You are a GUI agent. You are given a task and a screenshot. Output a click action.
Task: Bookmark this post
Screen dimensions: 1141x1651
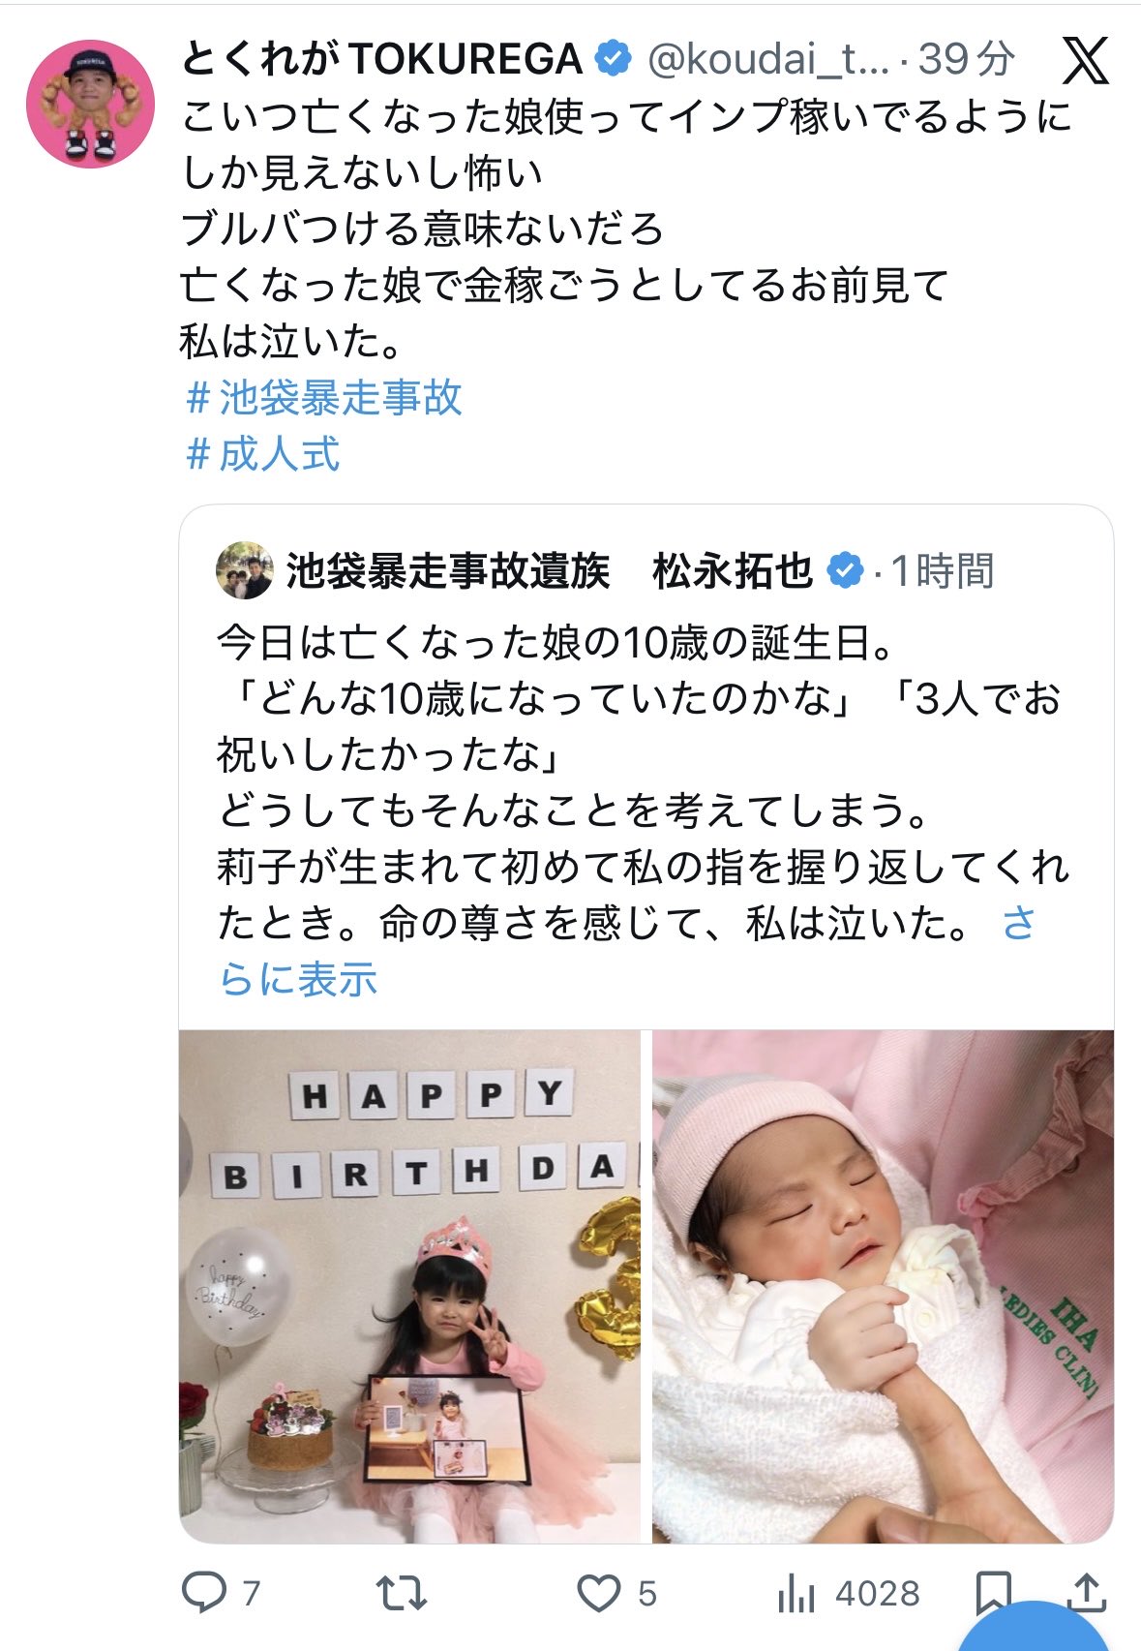993,1593
